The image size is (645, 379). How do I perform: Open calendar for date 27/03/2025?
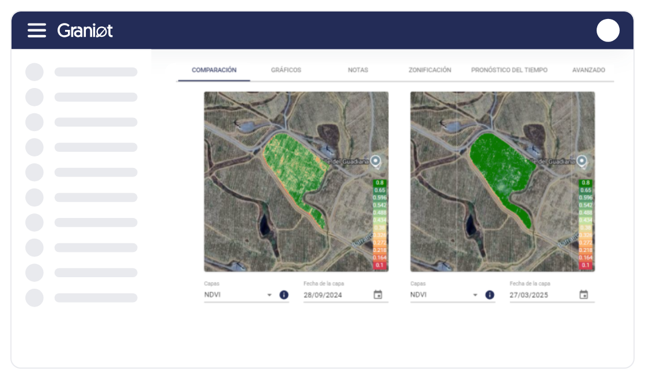[583, 295]
